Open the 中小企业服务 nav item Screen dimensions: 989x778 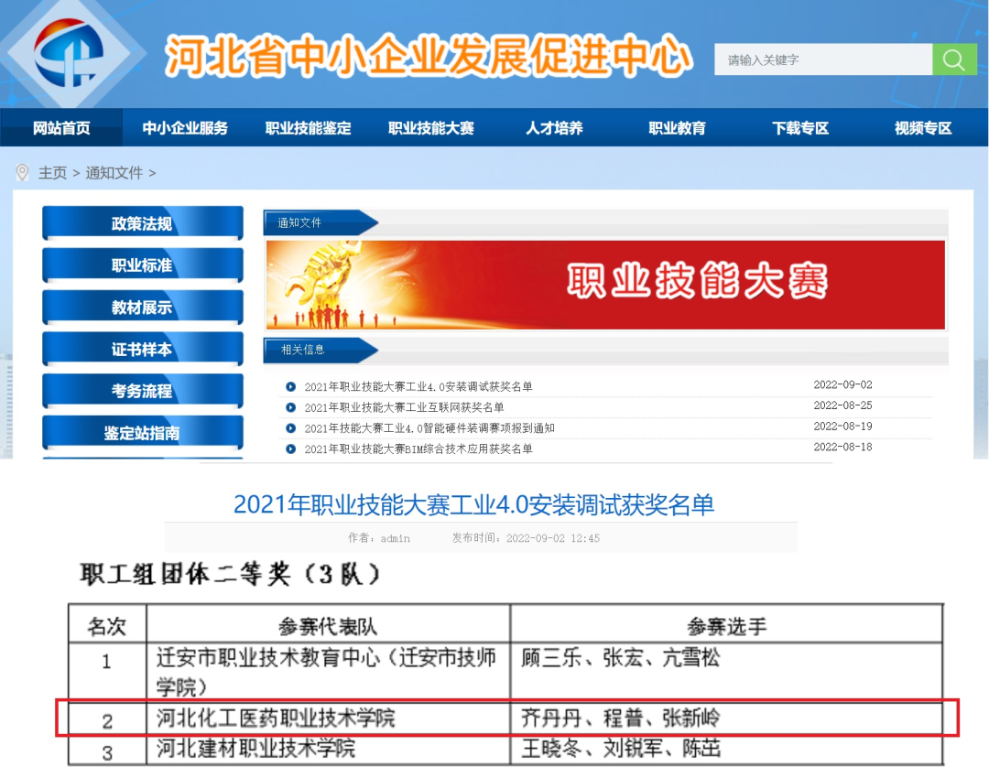coord(185,128)
